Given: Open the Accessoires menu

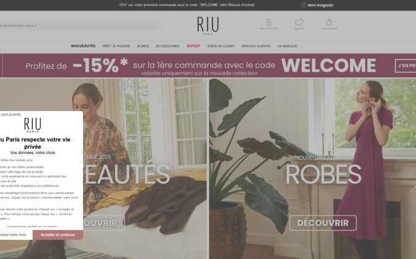Looking at the screenshot, I should 168,46.
